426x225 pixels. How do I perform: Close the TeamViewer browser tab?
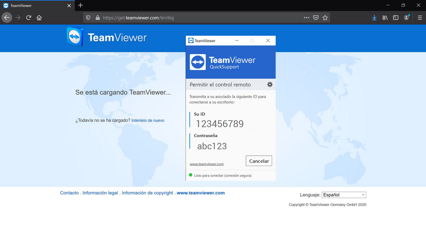(x=69, y=6)
